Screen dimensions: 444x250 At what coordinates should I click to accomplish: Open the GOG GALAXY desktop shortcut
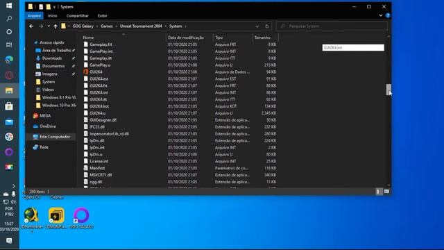click(81, 218)
